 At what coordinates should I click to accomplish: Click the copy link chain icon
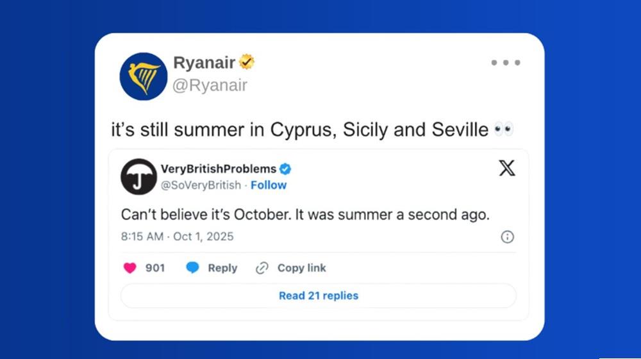click(x=262, y=268)
